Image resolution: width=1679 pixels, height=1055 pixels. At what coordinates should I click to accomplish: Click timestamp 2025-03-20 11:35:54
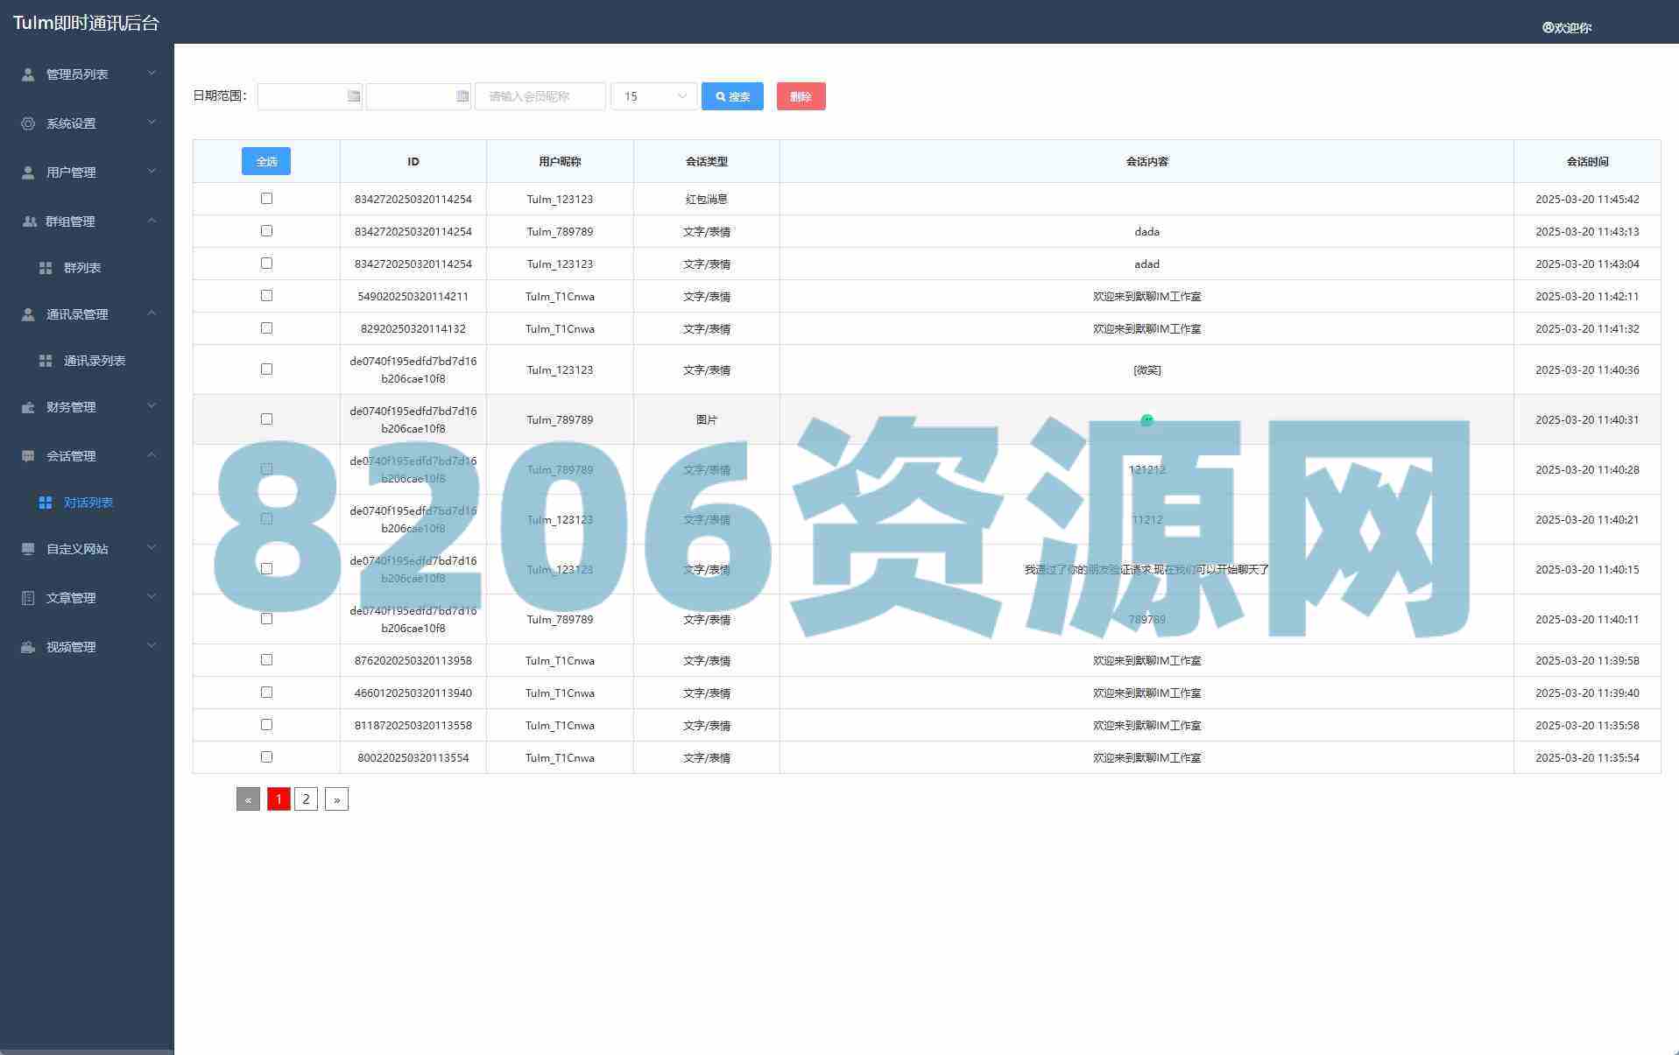click(1587, 758)
